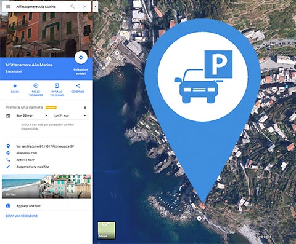Click the Indicazioni stradali directions button
Viewport: 296px width, 244px height.
[81, 64]
